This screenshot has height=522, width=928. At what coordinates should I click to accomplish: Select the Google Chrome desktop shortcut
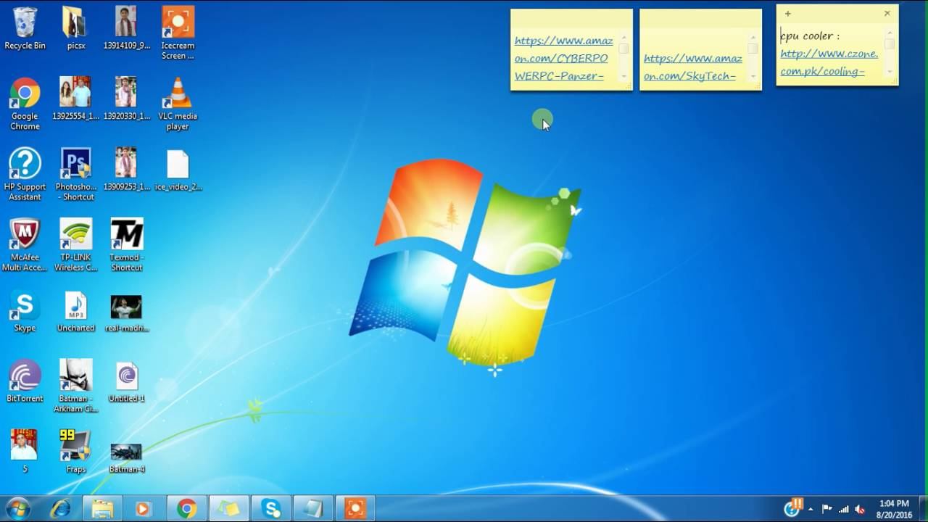(x=25, y=104)
